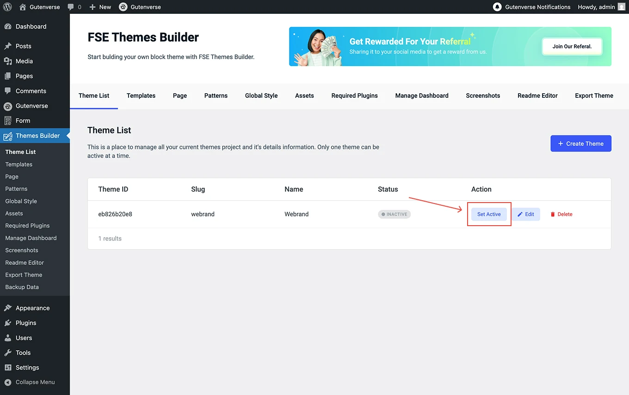
Task: Open the Export Theme tab
Action: tap(594, 96)
